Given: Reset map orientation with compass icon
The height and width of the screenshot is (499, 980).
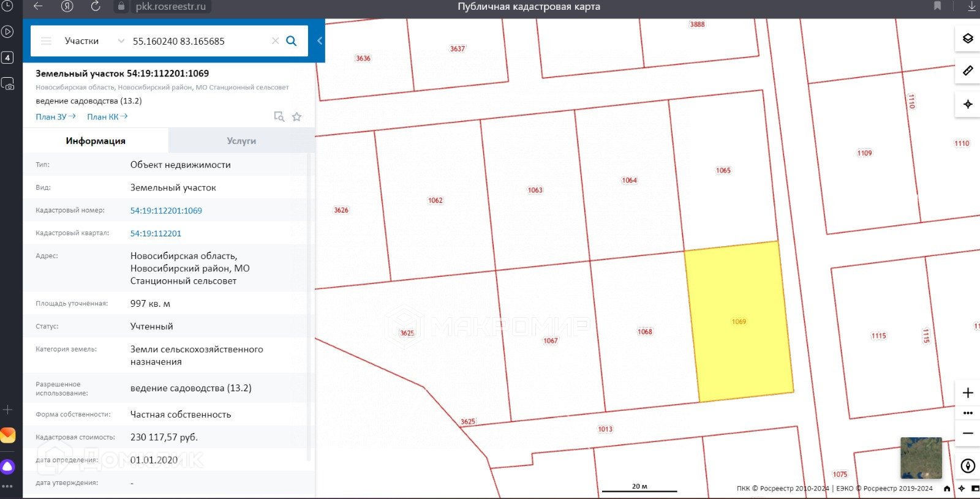Looking at the screenshot, I should (x=968, y=466).
